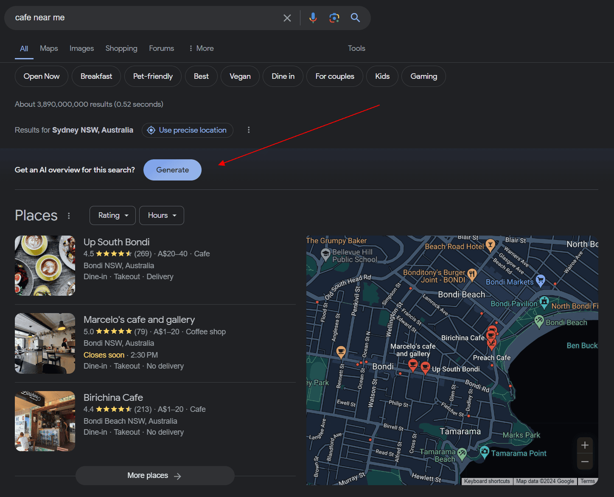Start voice search with microphone icon

point(313,18)
